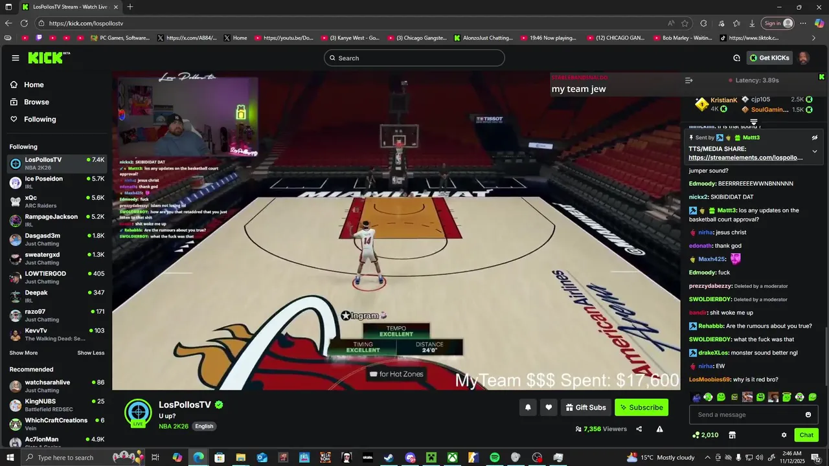Toggle the notification bell for LosPollosTV
This screenshot has width=829, height=466.
528,407
